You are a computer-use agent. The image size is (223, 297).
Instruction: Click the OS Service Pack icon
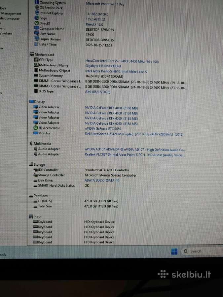(x=37, y=8)
